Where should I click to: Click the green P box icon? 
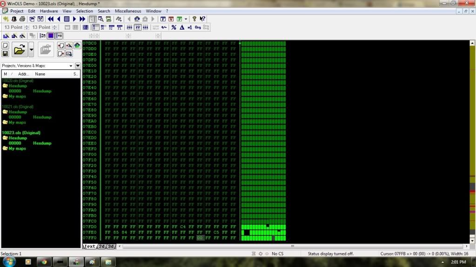tap(180, 19)
